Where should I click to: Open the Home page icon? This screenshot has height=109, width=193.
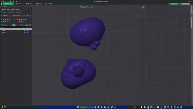(x=2, y=4)
